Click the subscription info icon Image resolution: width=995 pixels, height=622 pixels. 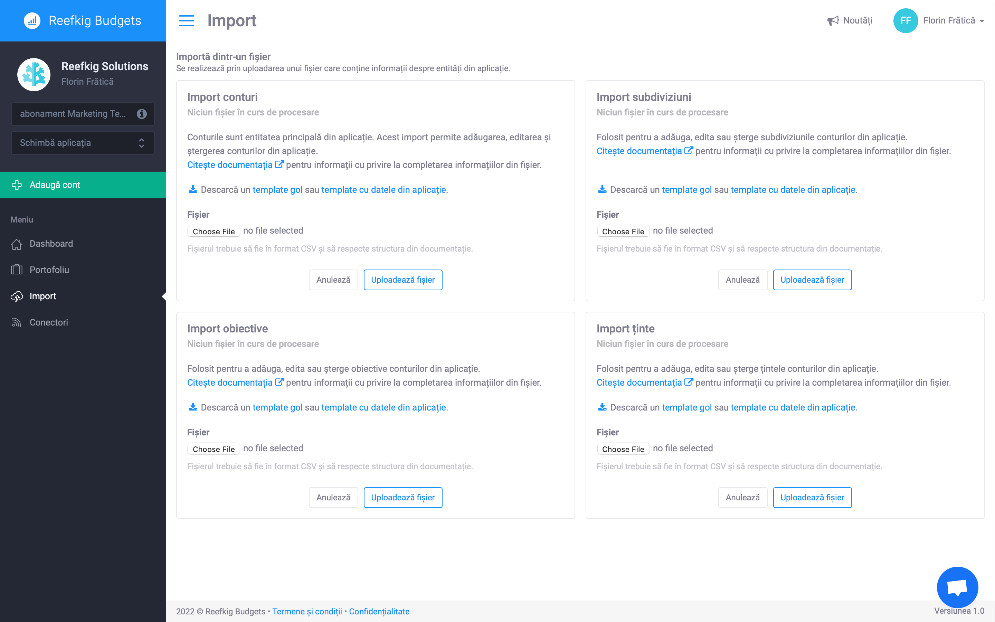tap(142, 114)
